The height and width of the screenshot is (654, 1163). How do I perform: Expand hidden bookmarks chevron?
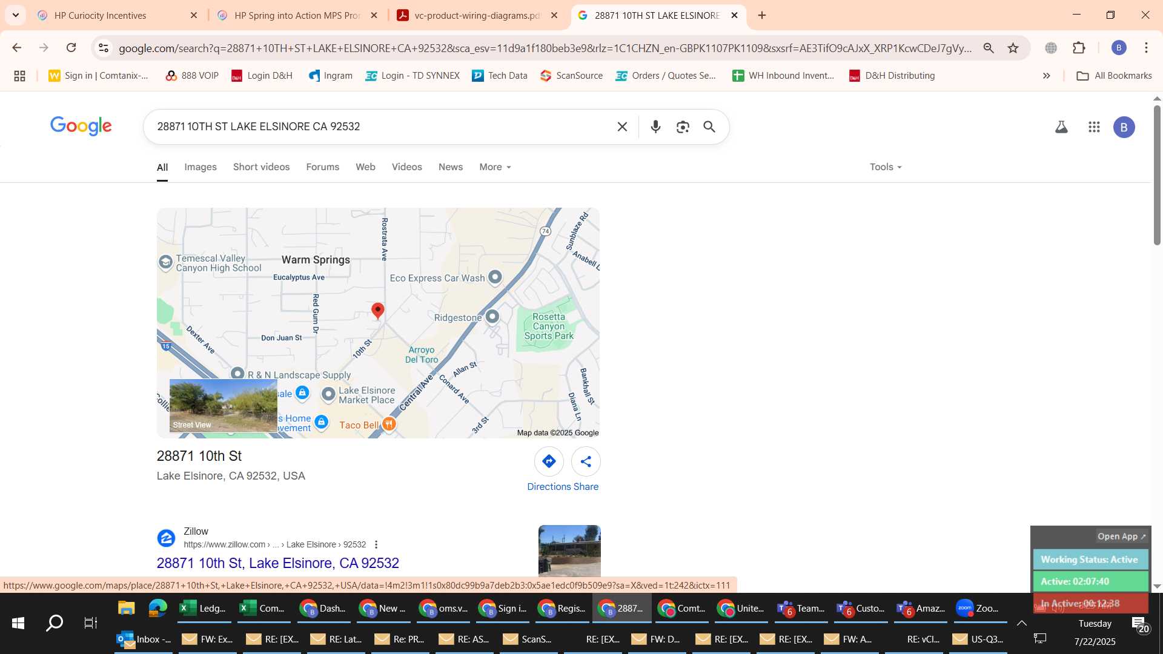[1046, 76]
